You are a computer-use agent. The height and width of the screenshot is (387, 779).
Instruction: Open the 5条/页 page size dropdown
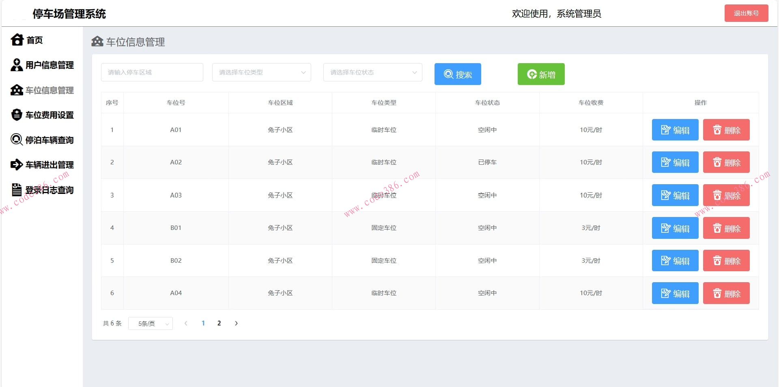pyautogui.click(x=150, y=323)
